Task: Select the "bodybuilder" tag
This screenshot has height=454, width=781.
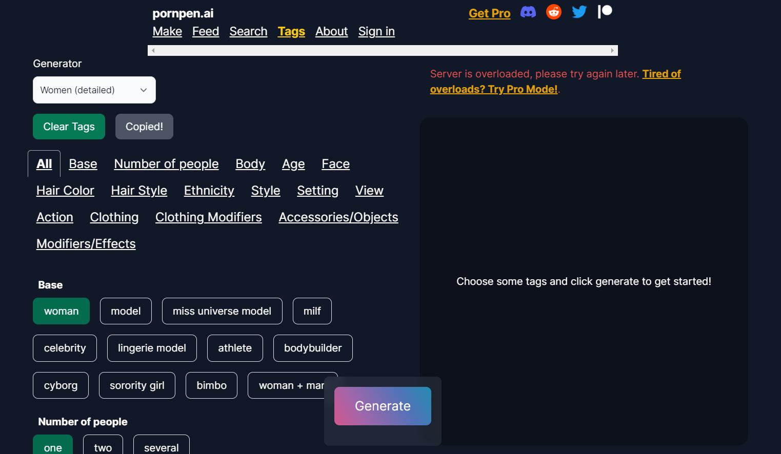Action: pyautogui.click(x=313, y=348)
